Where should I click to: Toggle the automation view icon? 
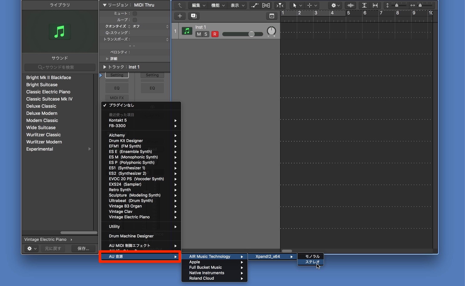(254, 5)
